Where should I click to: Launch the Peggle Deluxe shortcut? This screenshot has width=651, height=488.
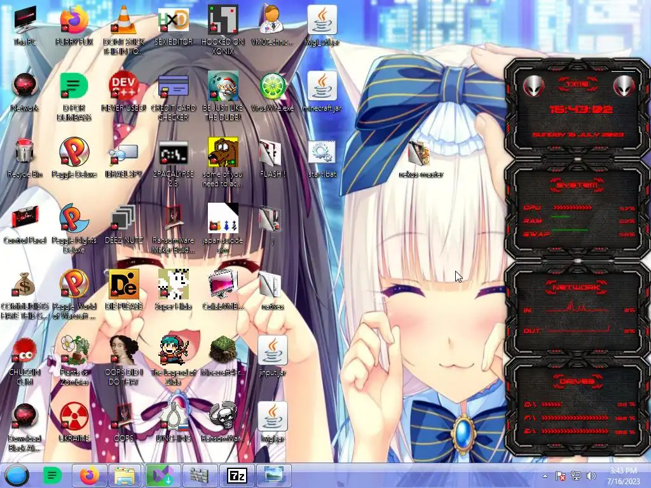tap(74, 158)
